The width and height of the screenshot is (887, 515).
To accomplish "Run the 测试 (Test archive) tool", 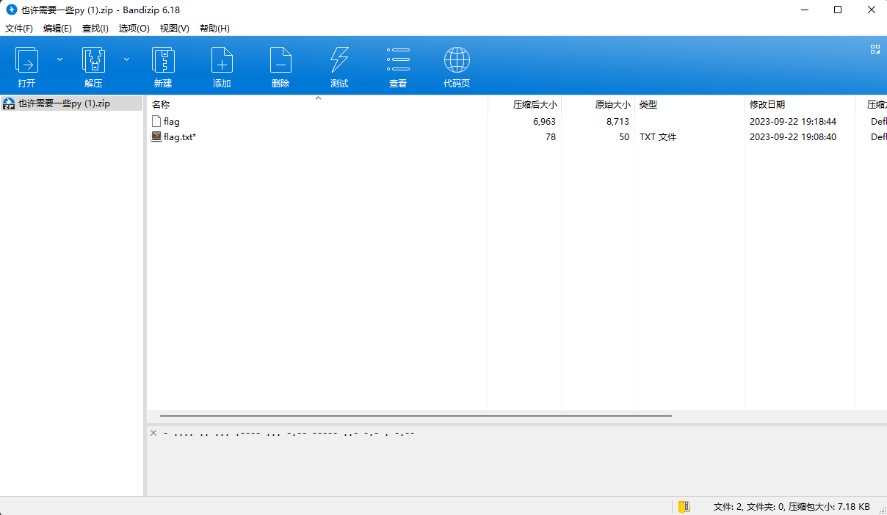I will pyautogui.click(x=339, y=66).
